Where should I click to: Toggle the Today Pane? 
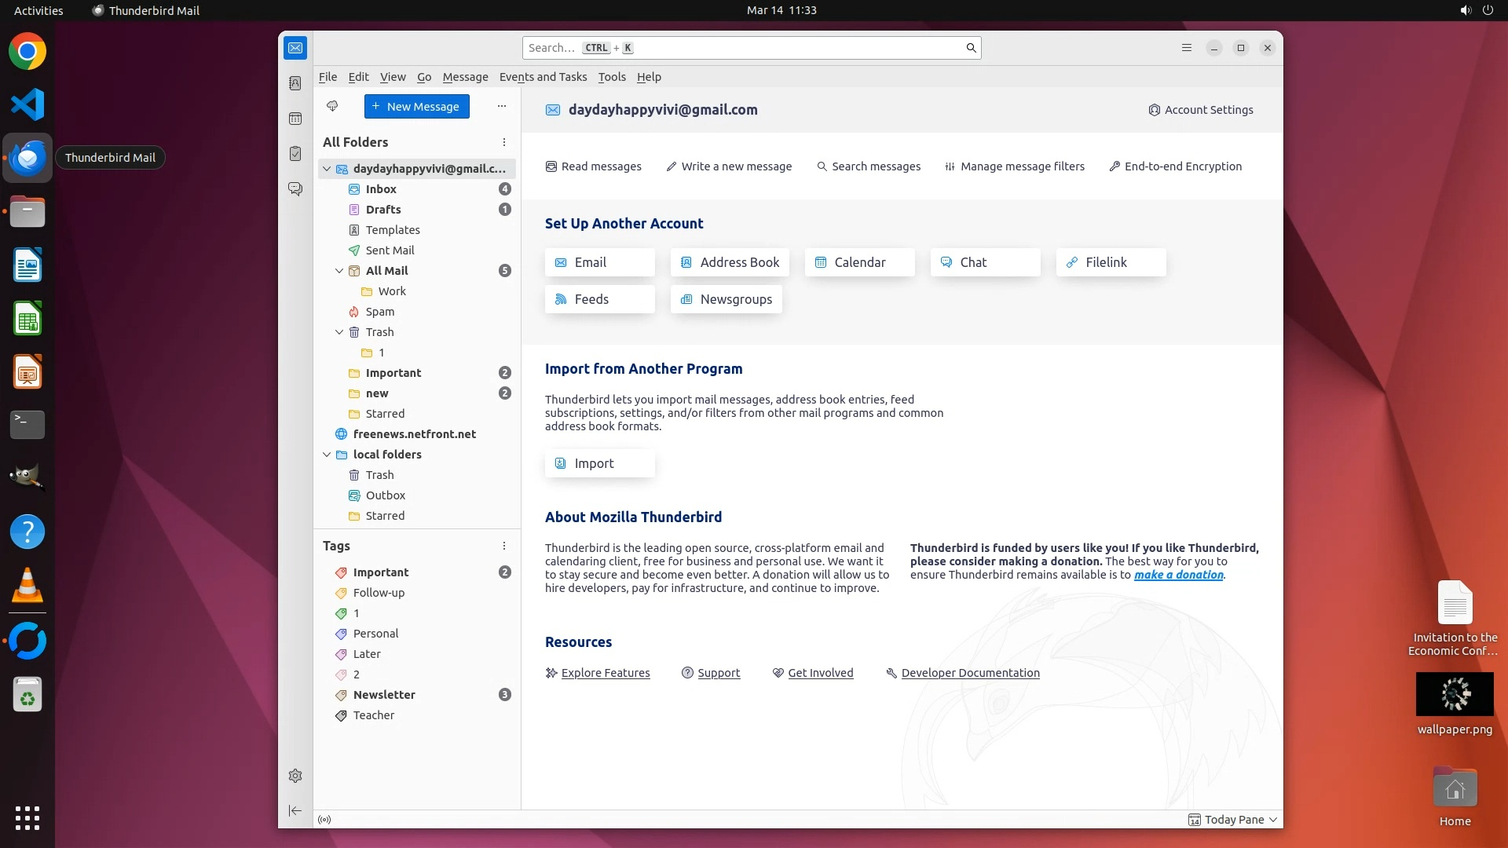[x=1233, y=820]
